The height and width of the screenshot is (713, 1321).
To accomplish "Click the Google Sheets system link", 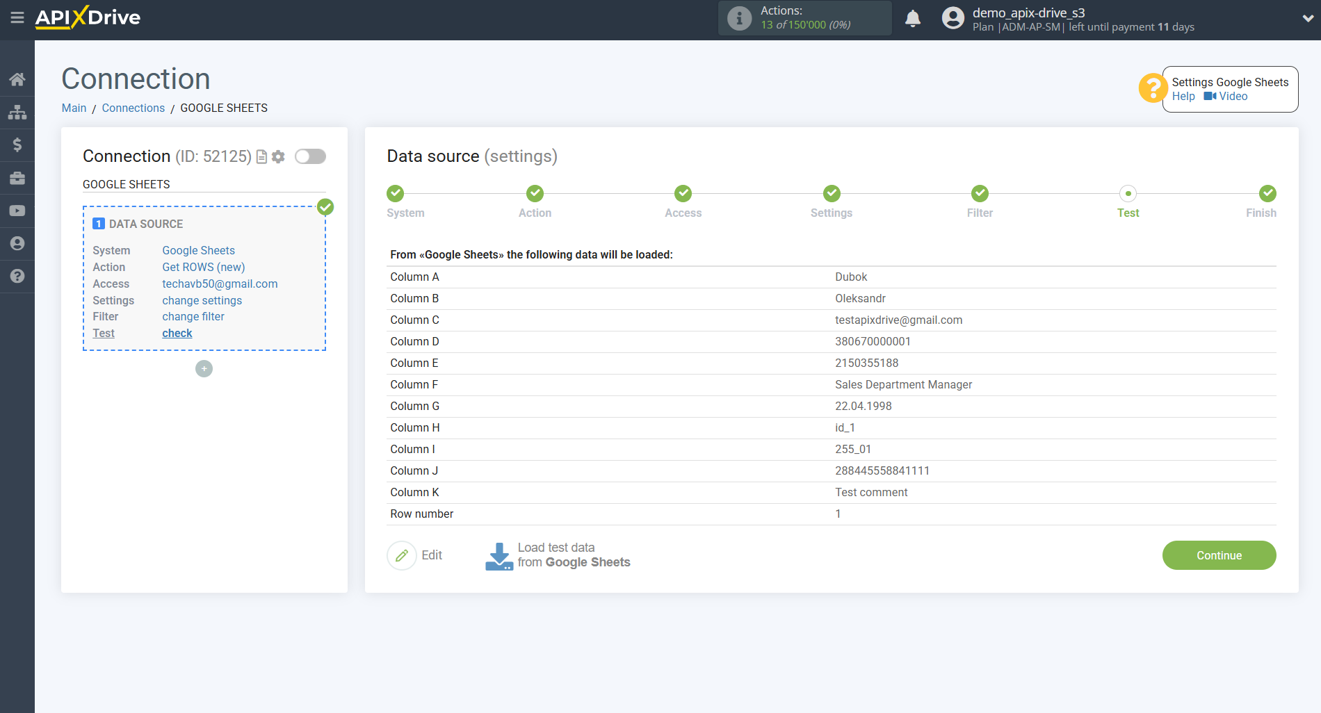I will 199,250.
